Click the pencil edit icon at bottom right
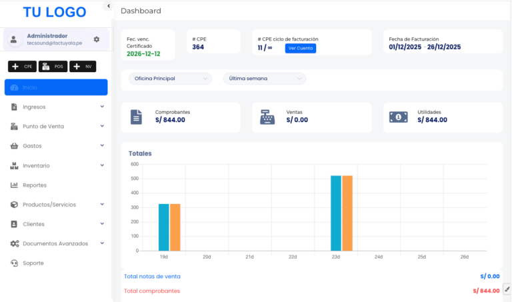Screen dimensions: 512x302 [x=507, y=289]
